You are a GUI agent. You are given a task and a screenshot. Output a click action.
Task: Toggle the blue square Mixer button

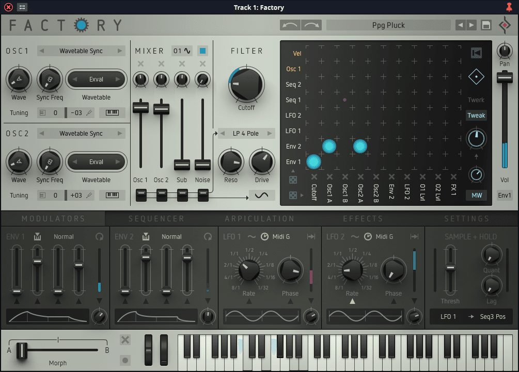(202, 51)
